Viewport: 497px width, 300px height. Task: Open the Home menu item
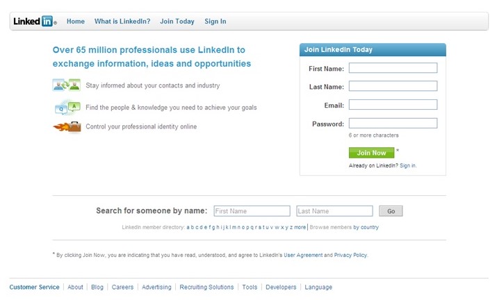[76, 22]
